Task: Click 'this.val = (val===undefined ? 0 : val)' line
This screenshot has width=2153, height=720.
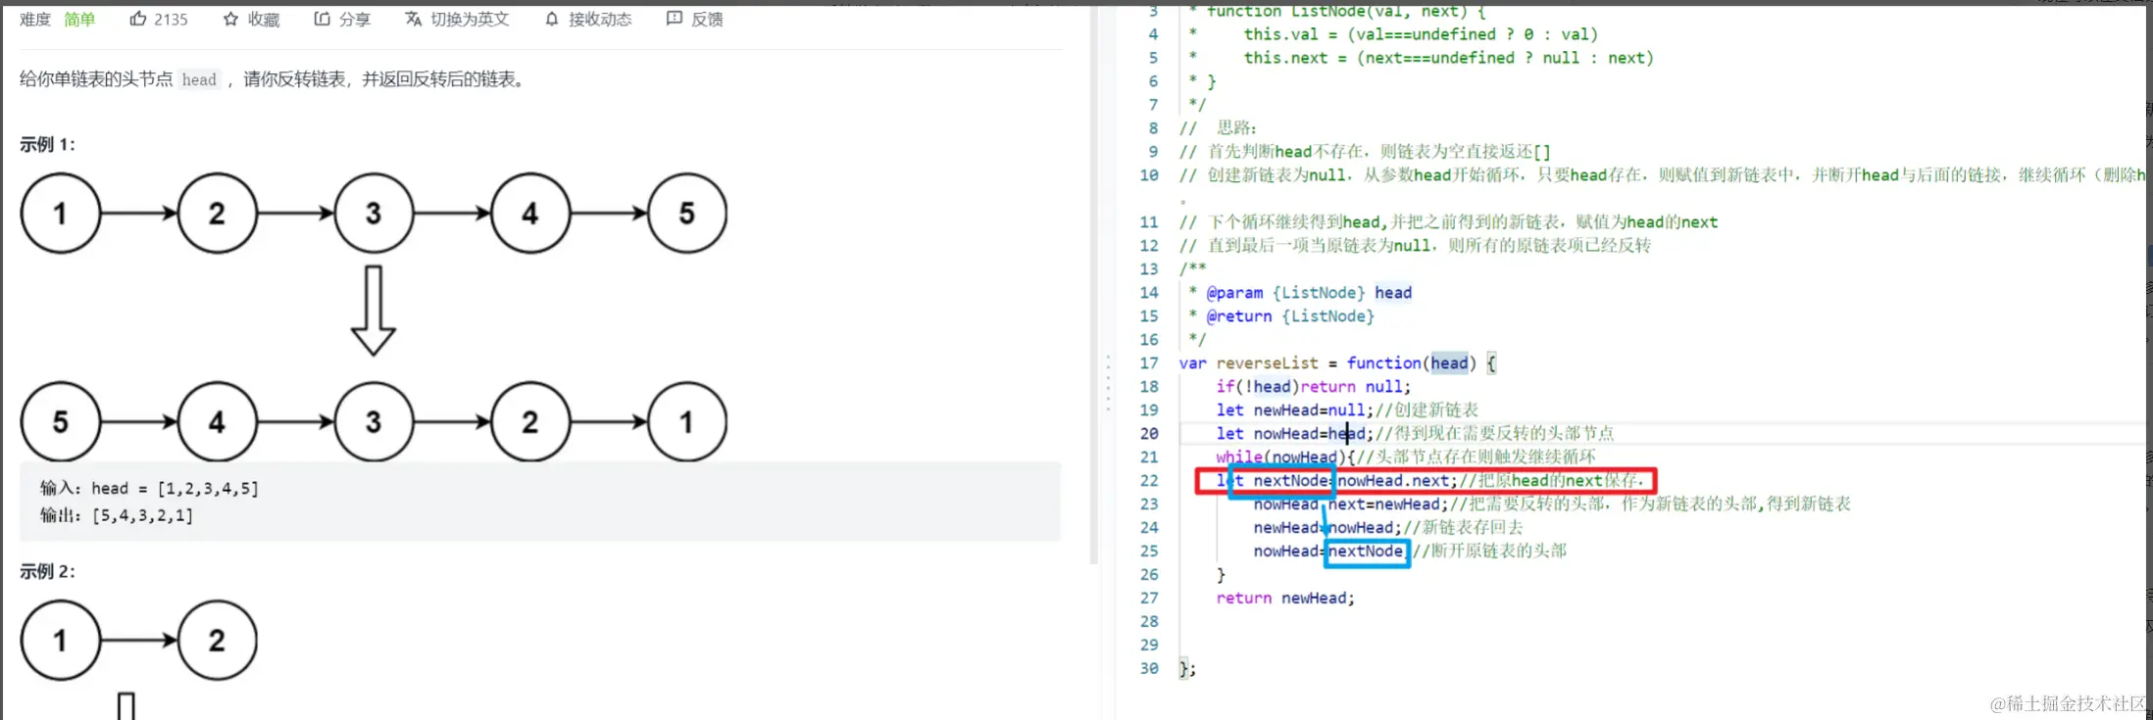Action: 1421,34
